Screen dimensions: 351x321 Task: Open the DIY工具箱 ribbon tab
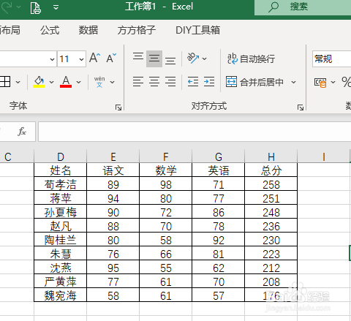pos(197,30)
